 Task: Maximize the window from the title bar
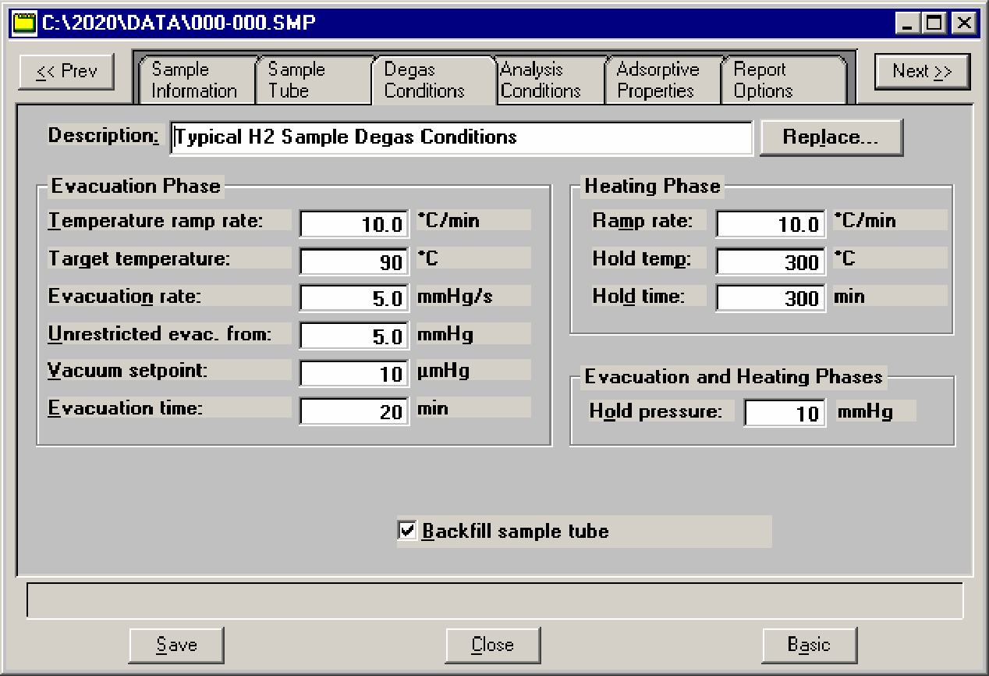[933, 23]
